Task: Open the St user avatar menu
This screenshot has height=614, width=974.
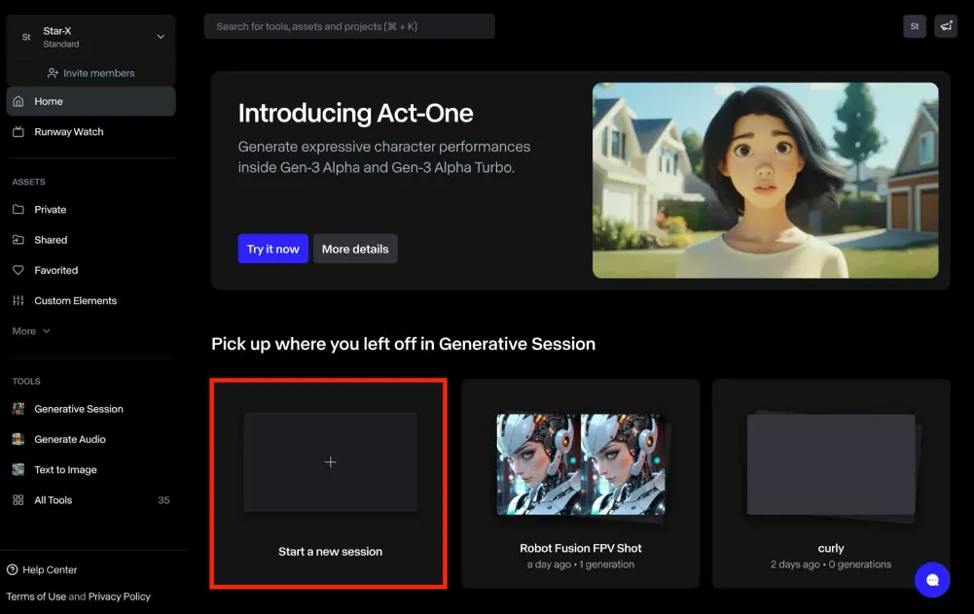Action: [x=914, y=27]
